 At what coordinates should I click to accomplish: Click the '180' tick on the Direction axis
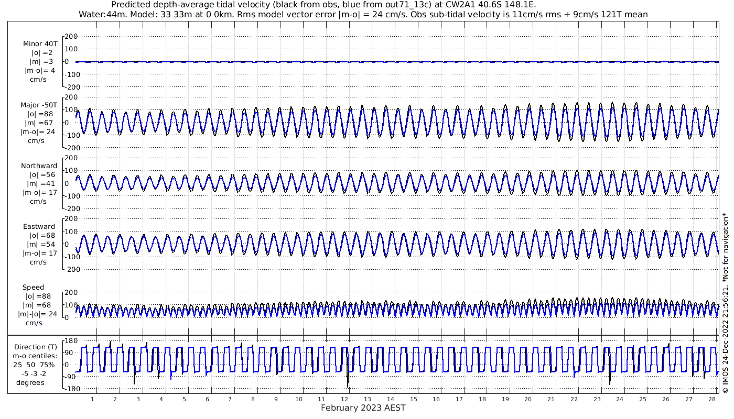[x=71, y=341]
